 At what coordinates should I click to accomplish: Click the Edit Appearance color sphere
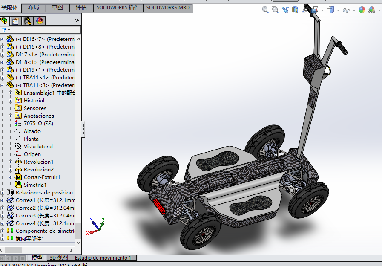(362, 10)
